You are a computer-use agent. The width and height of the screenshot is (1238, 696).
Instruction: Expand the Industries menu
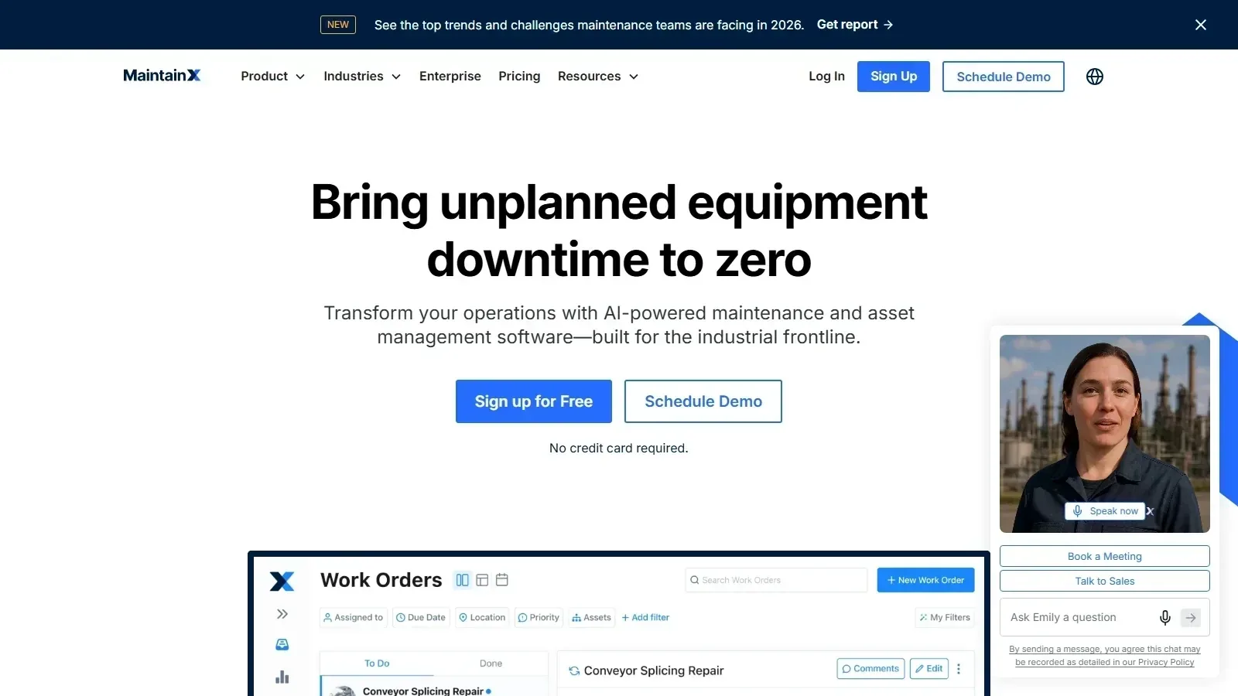pyautogui.click(x=362, y=77)
